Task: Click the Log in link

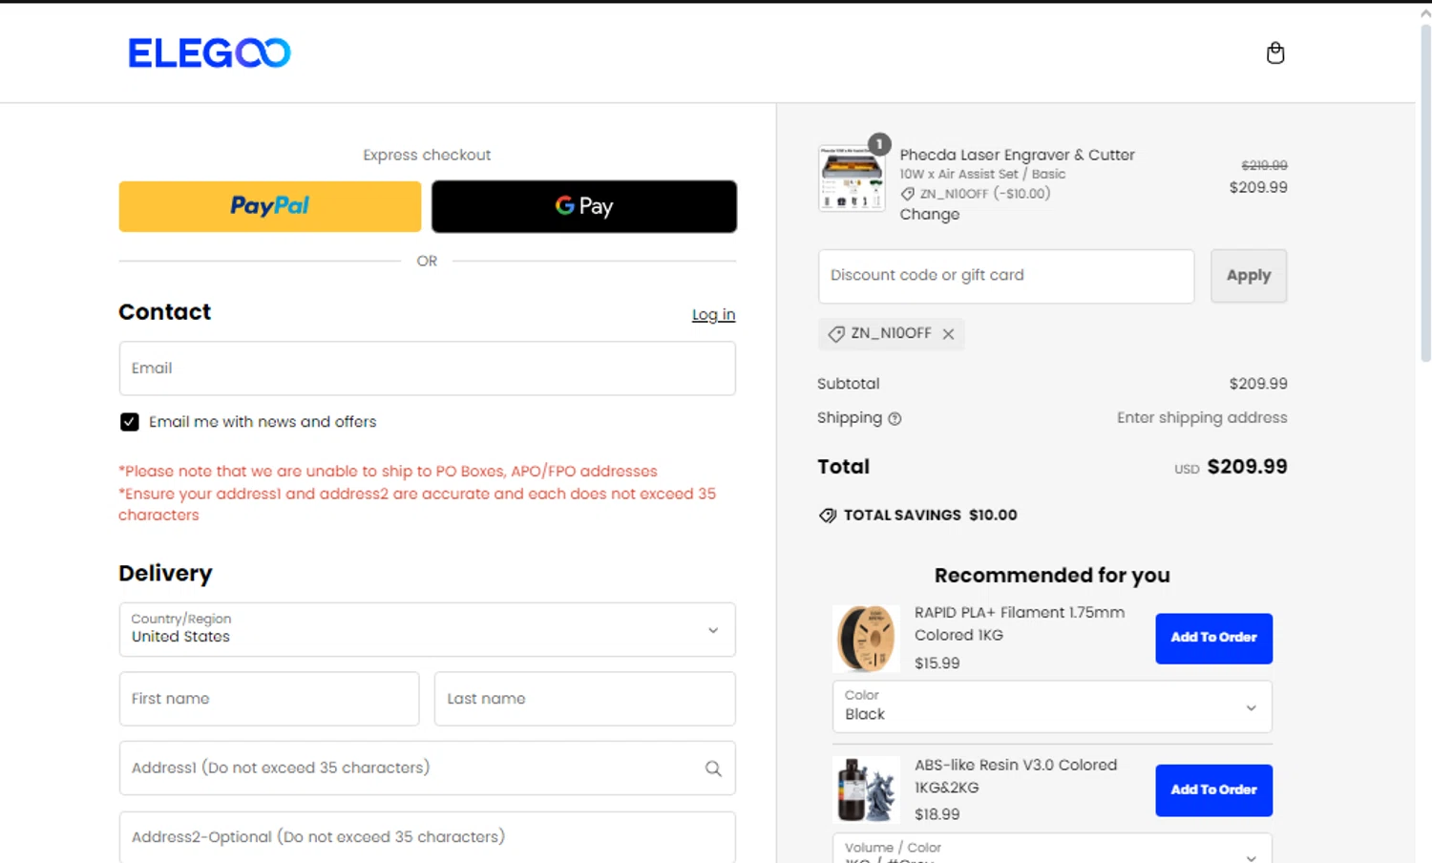Action: coord(713,315)
